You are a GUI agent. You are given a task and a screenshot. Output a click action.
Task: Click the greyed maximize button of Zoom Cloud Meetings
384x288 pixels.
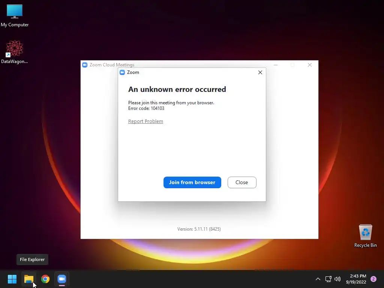292,65
